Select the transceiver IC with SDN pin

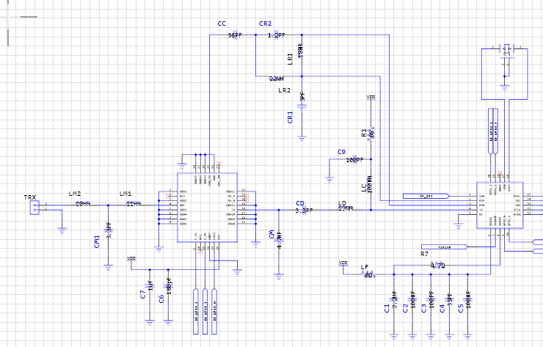(x=500, y=205)
